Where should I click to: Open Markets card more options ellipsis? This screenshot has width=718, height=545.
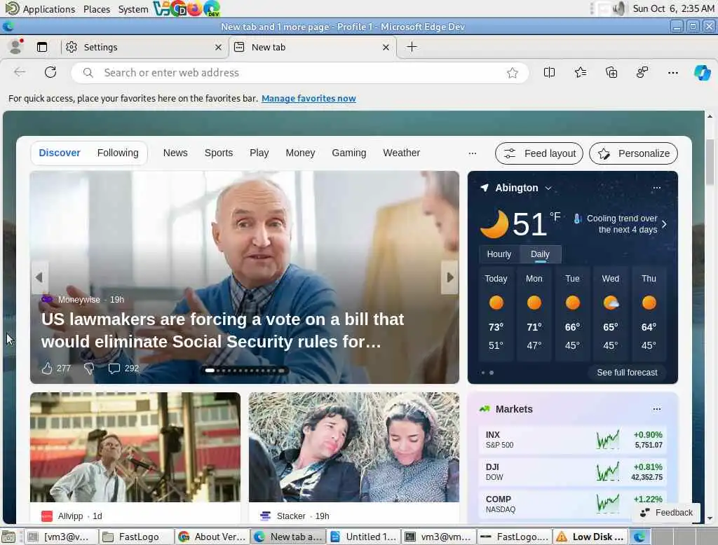[656, 409]
